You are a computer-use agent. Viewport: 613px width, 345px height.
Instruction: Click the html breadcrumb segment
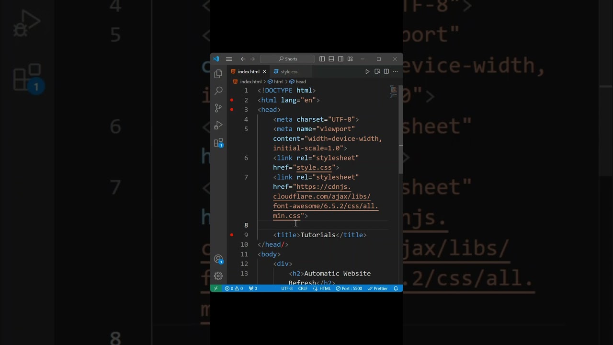point(278,81)
